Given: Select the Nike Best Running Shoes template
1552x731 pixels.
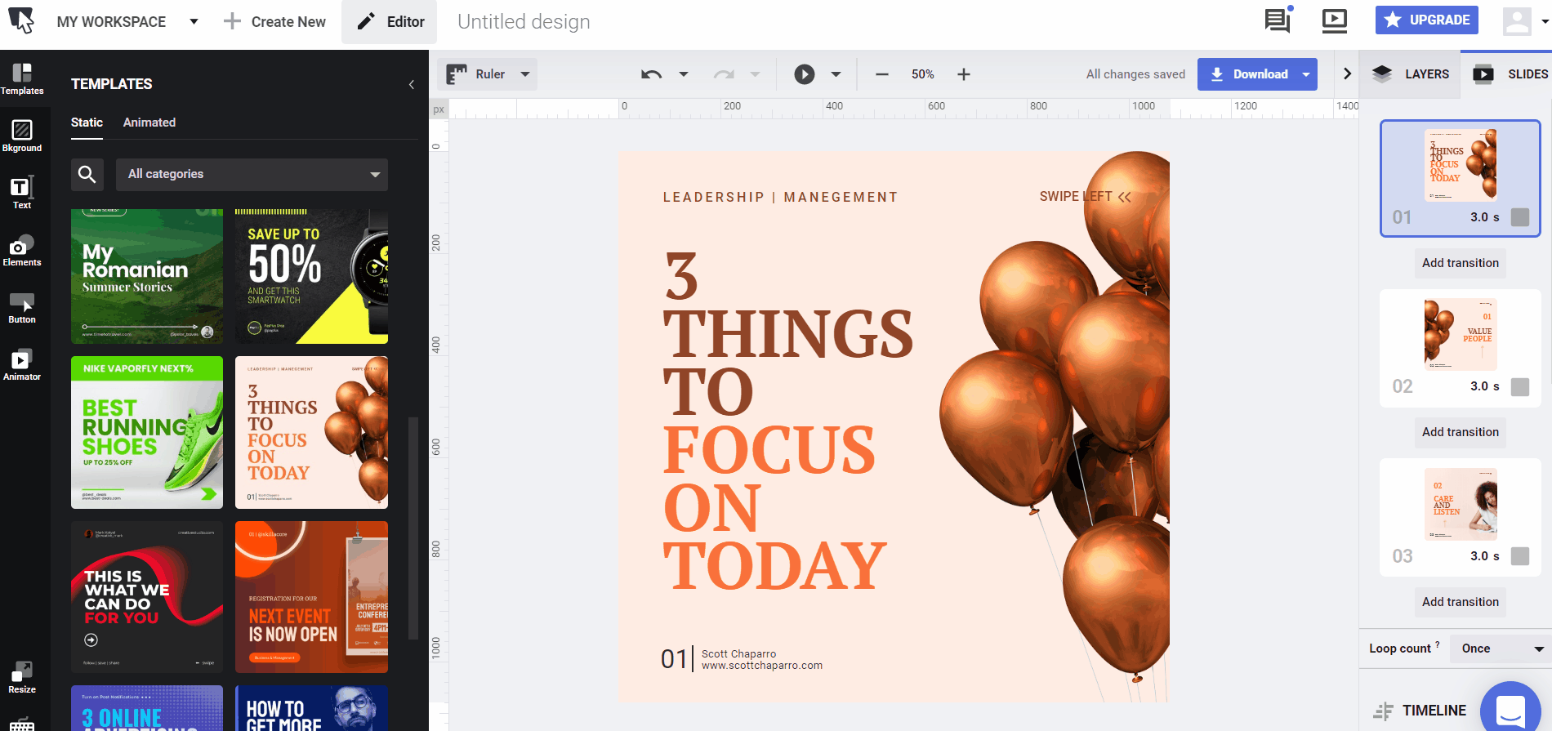Looking at the screenshot, I should coord(147,432).
